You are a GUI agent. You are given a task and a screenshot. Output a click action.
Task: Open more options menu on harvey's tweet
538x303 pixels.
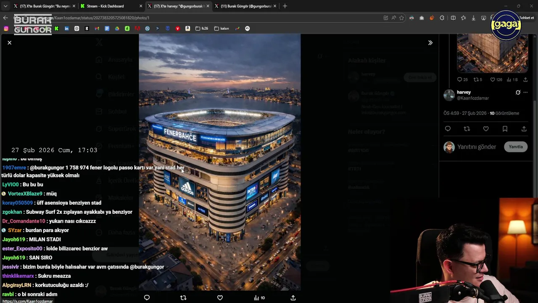[x=525, y=92]
